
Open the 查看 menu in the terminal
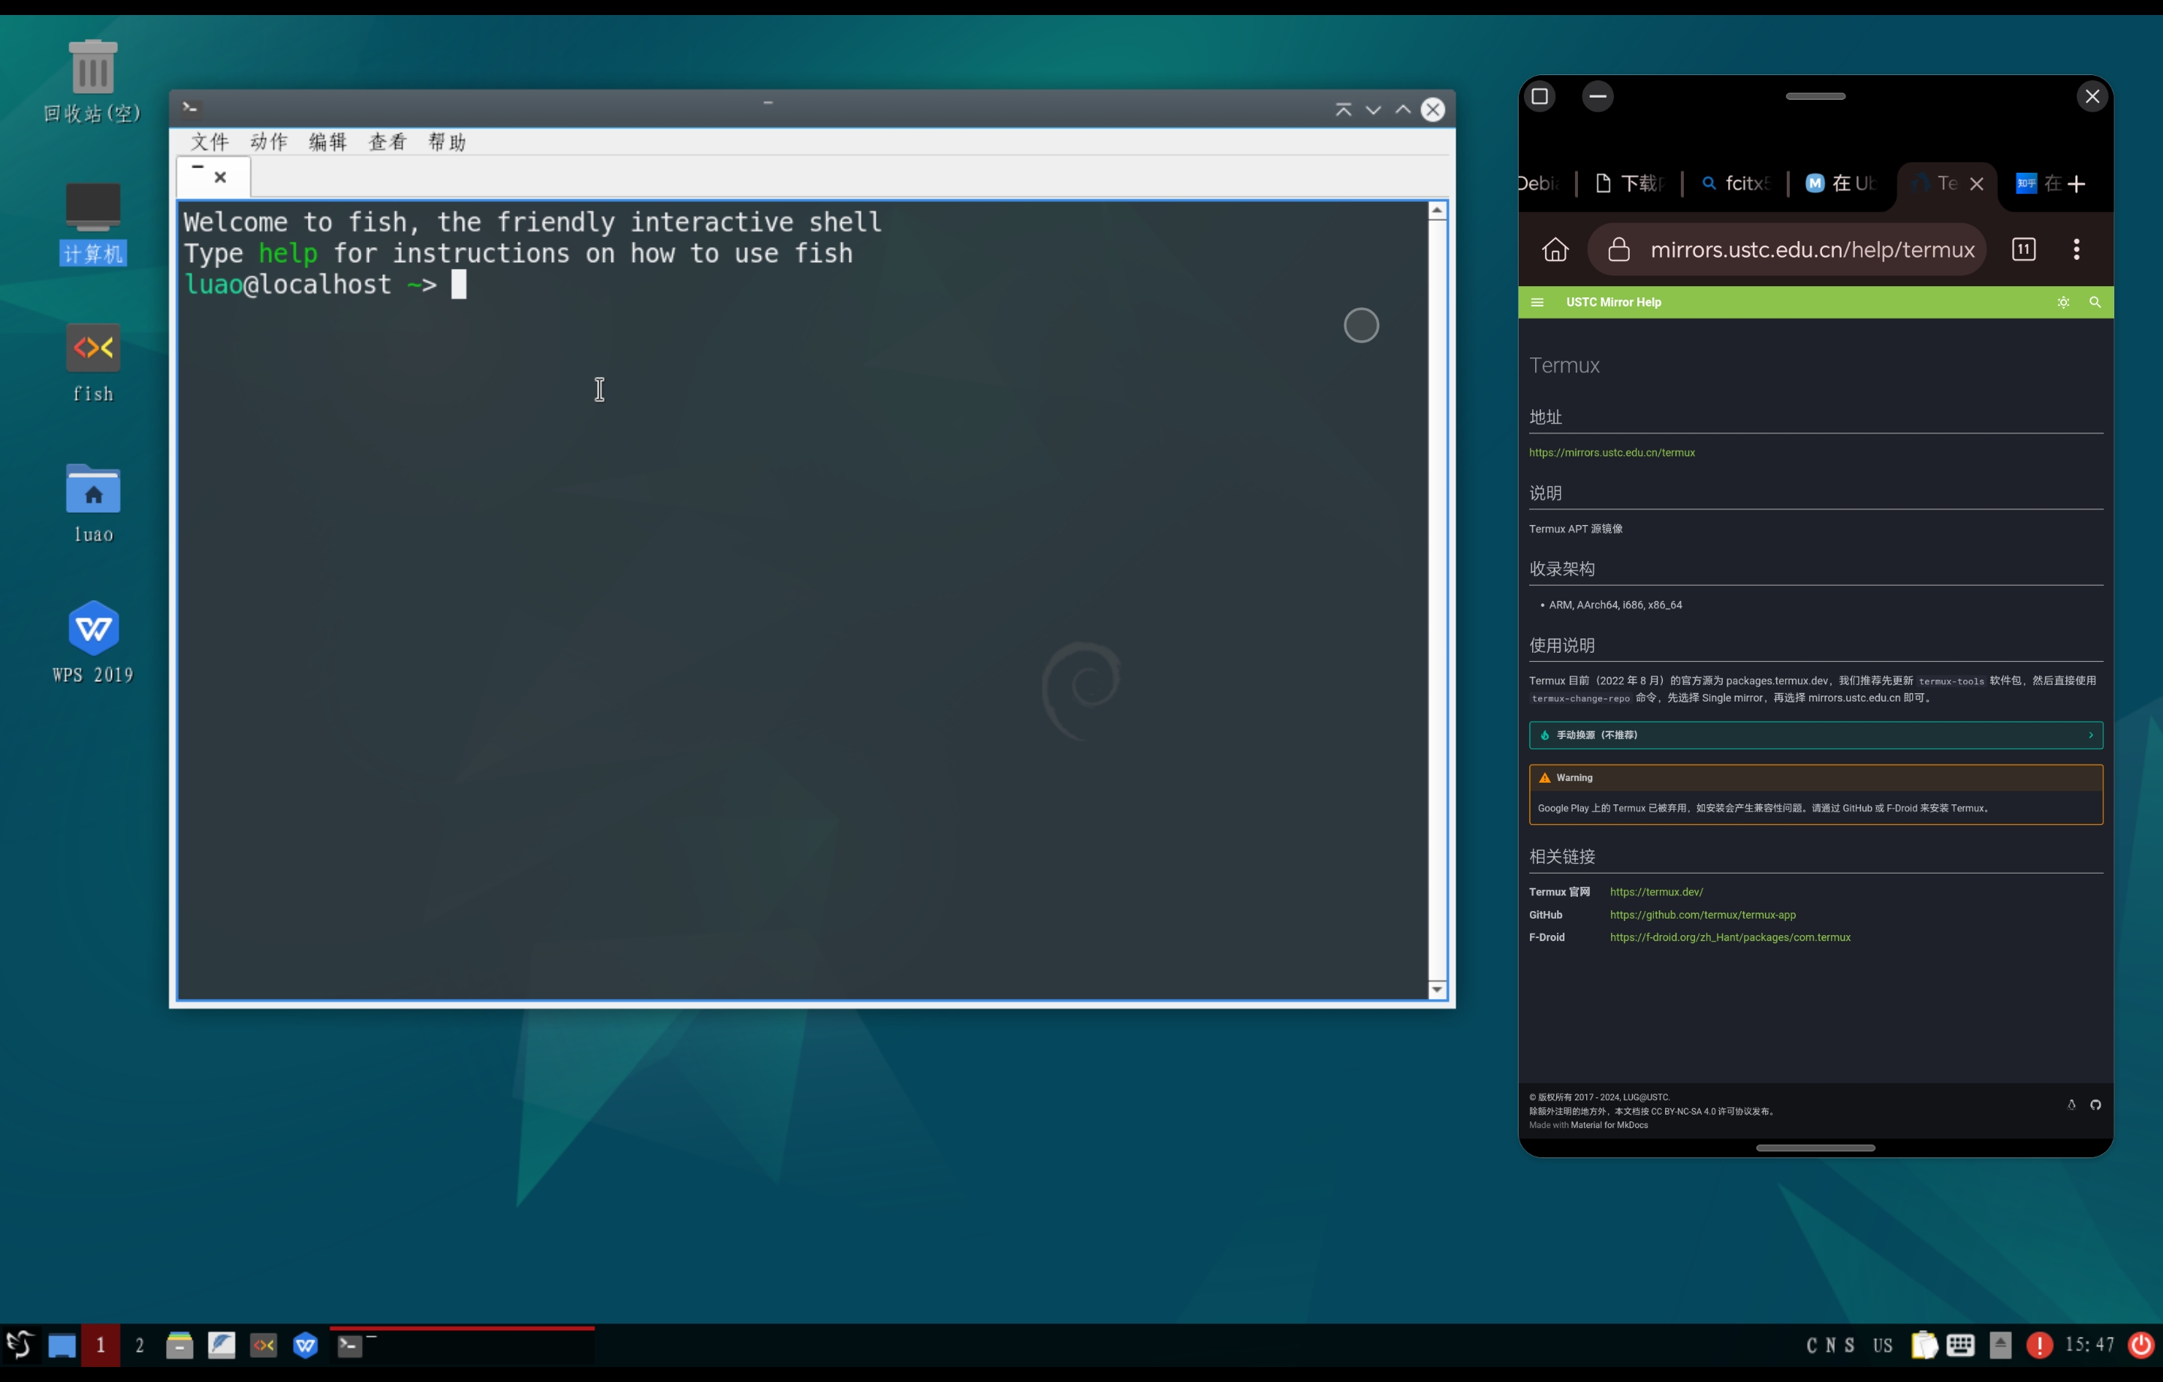point(387,142)
